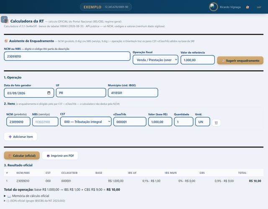Click the Ricardo Vignaga user name
This screenshot has width=268, height=209.
pyautogui.click(x=230, y=7)
